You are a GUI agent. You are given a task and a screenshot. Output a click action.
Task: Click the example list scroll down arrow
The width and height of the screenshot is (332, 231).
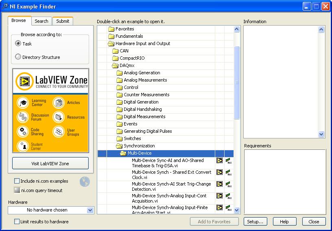click(237, 211)
